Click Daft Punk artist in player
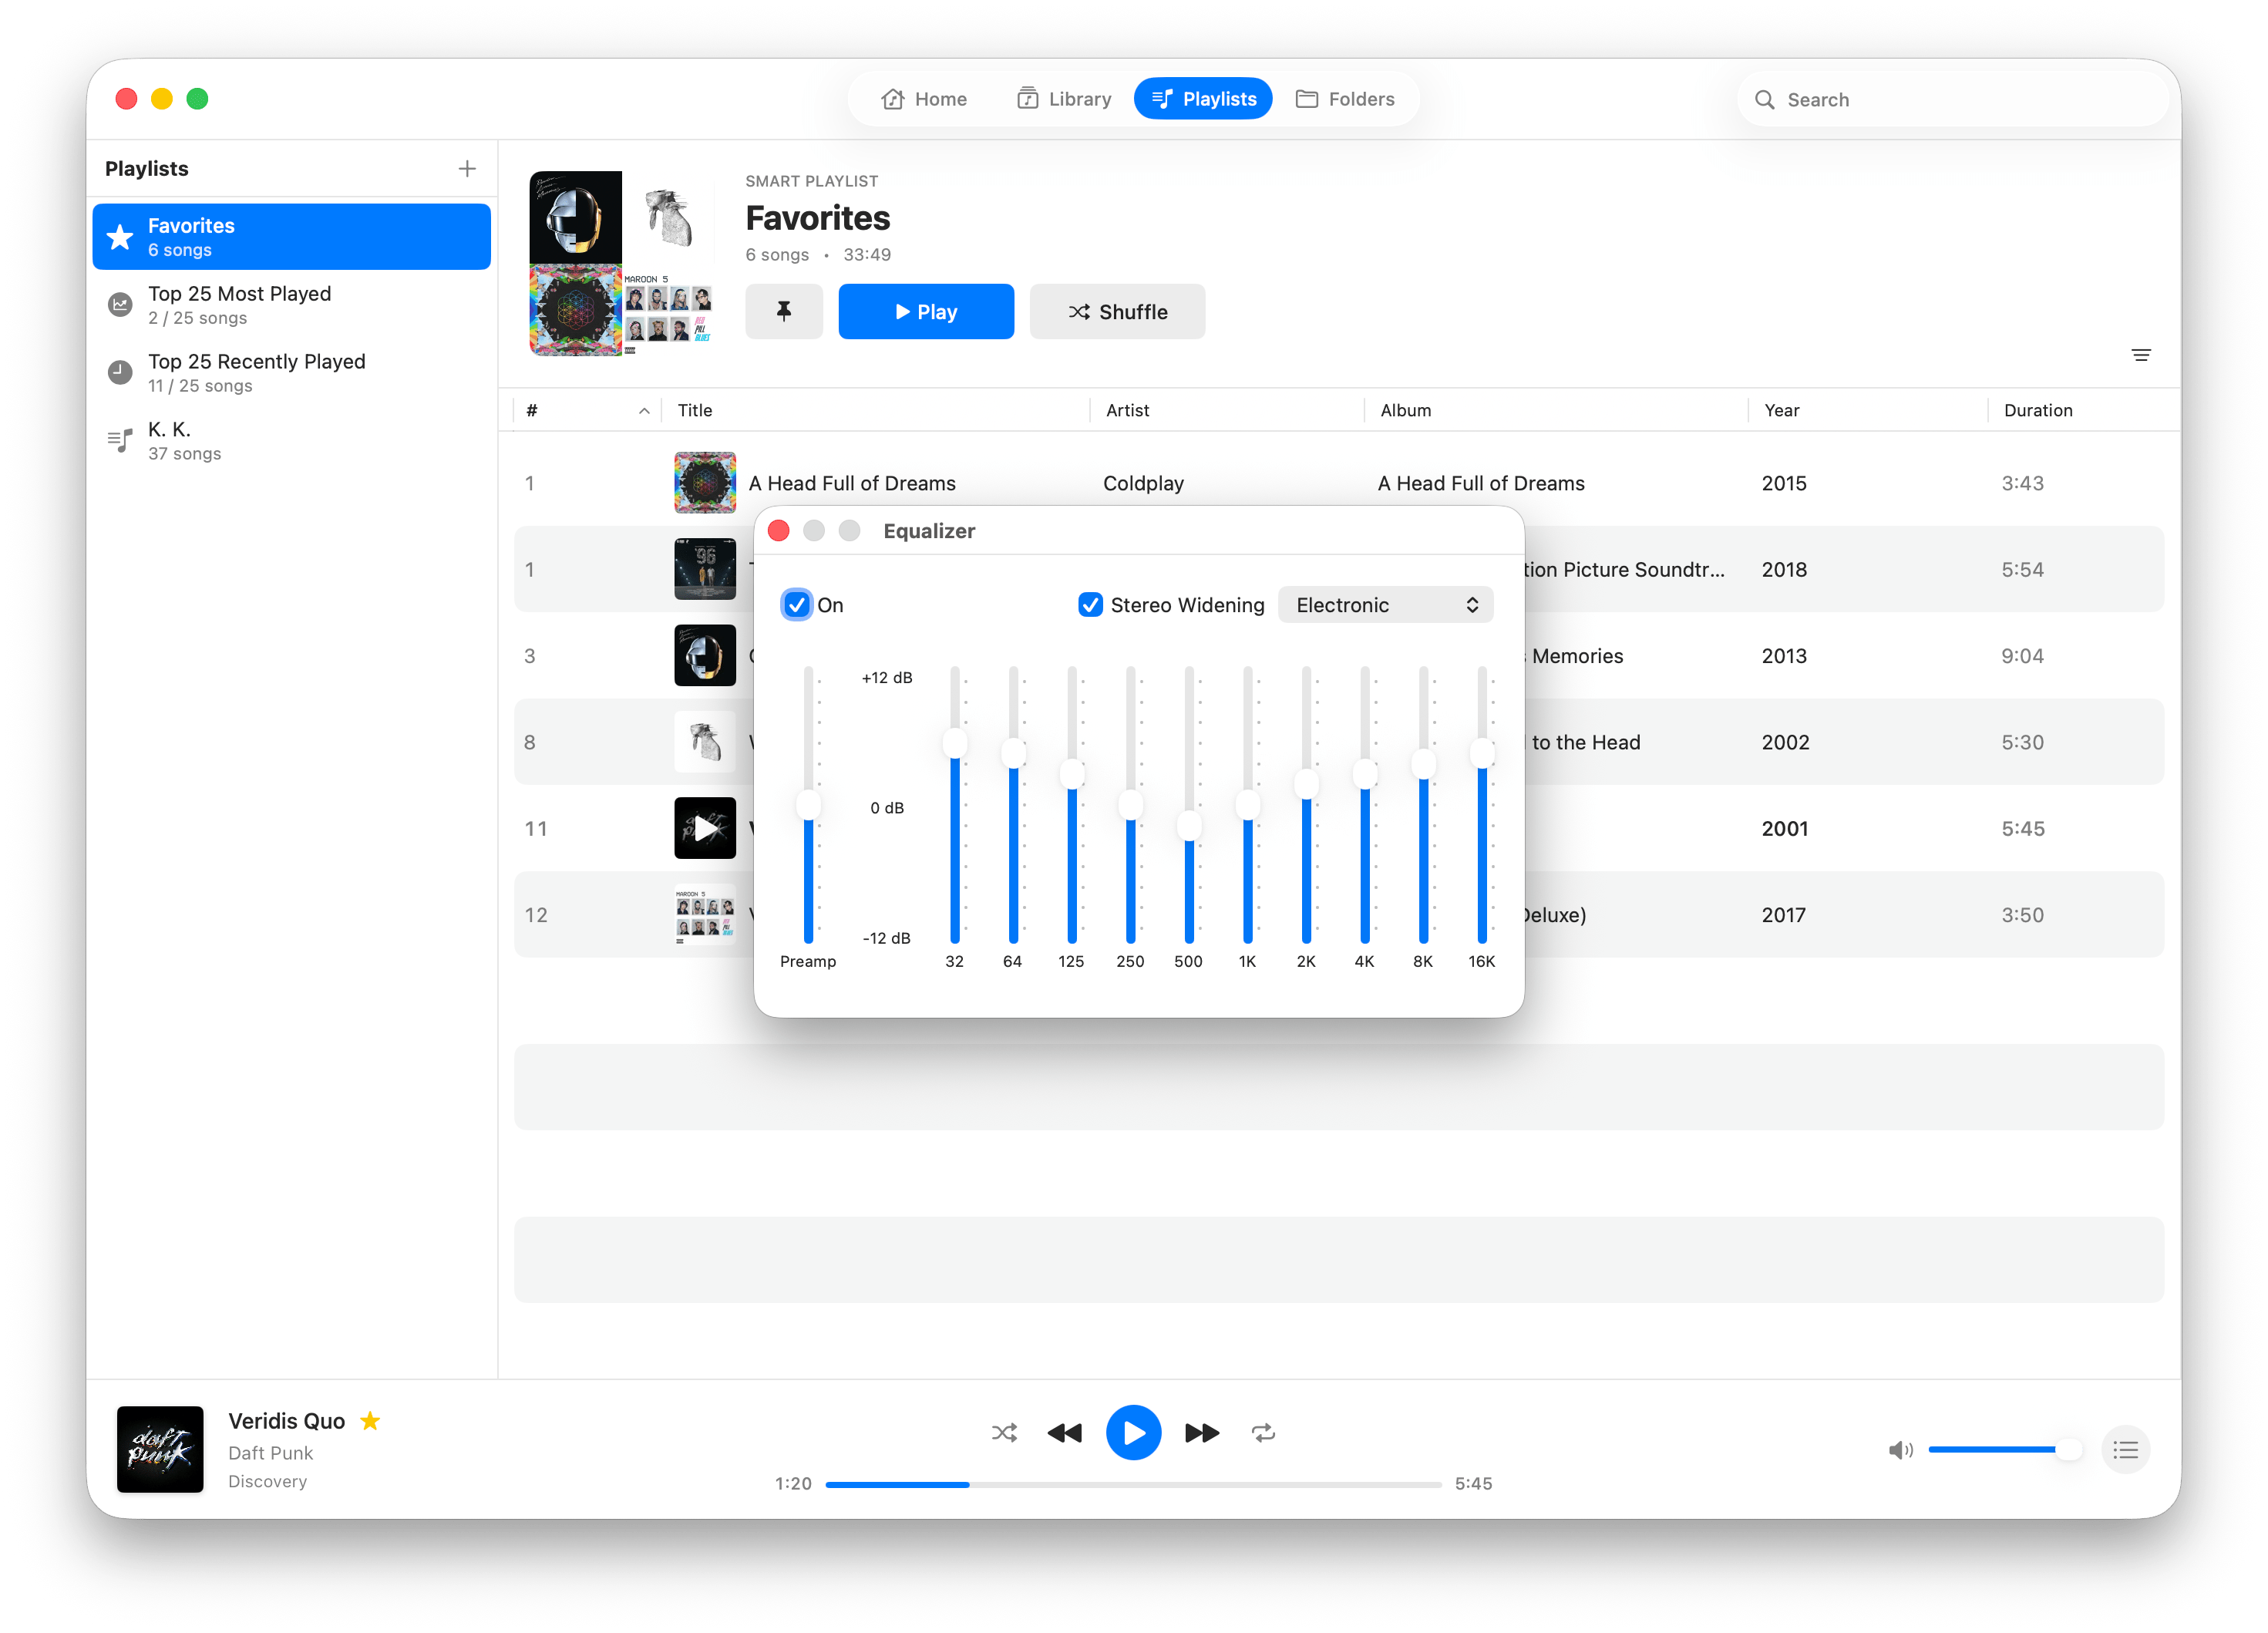Viewport: 2268px width, 1633px height. point(270,1453)
